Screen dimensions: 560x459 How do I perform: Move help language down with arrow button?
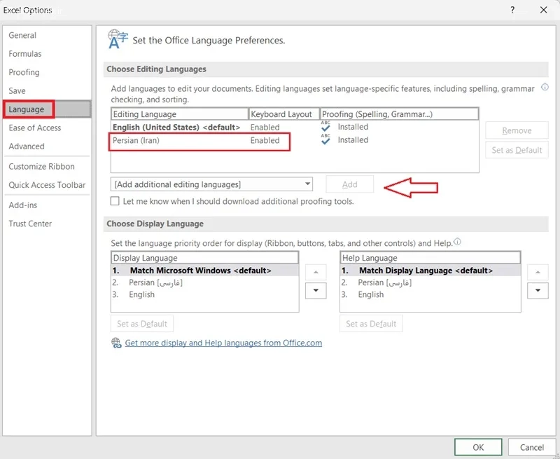[x=538, y=291]
